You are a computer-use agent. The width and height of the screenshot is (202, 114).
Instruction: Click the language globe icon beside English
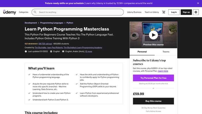click(51, 51)
